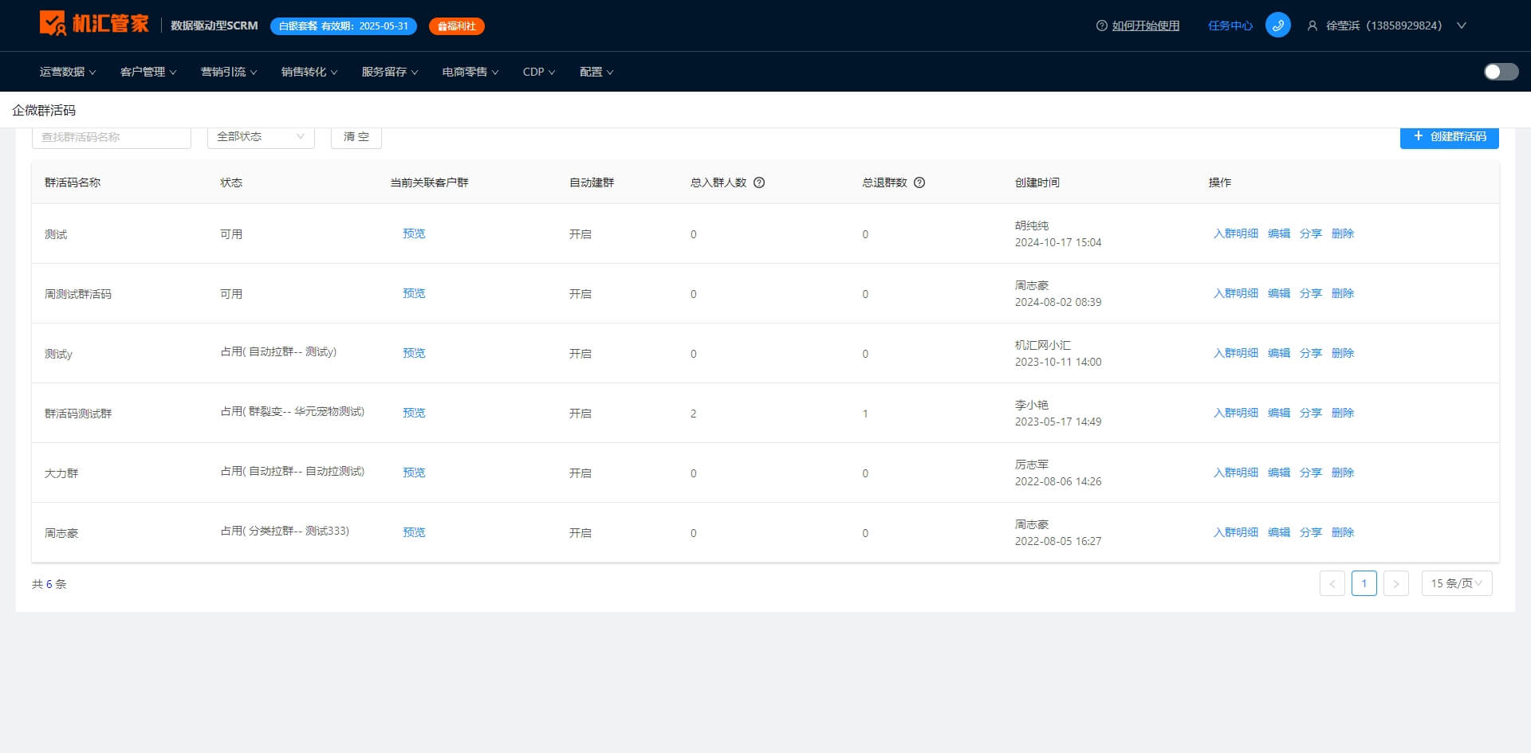Focus the 查找群活码名称 search field

[x=112, y=137]
